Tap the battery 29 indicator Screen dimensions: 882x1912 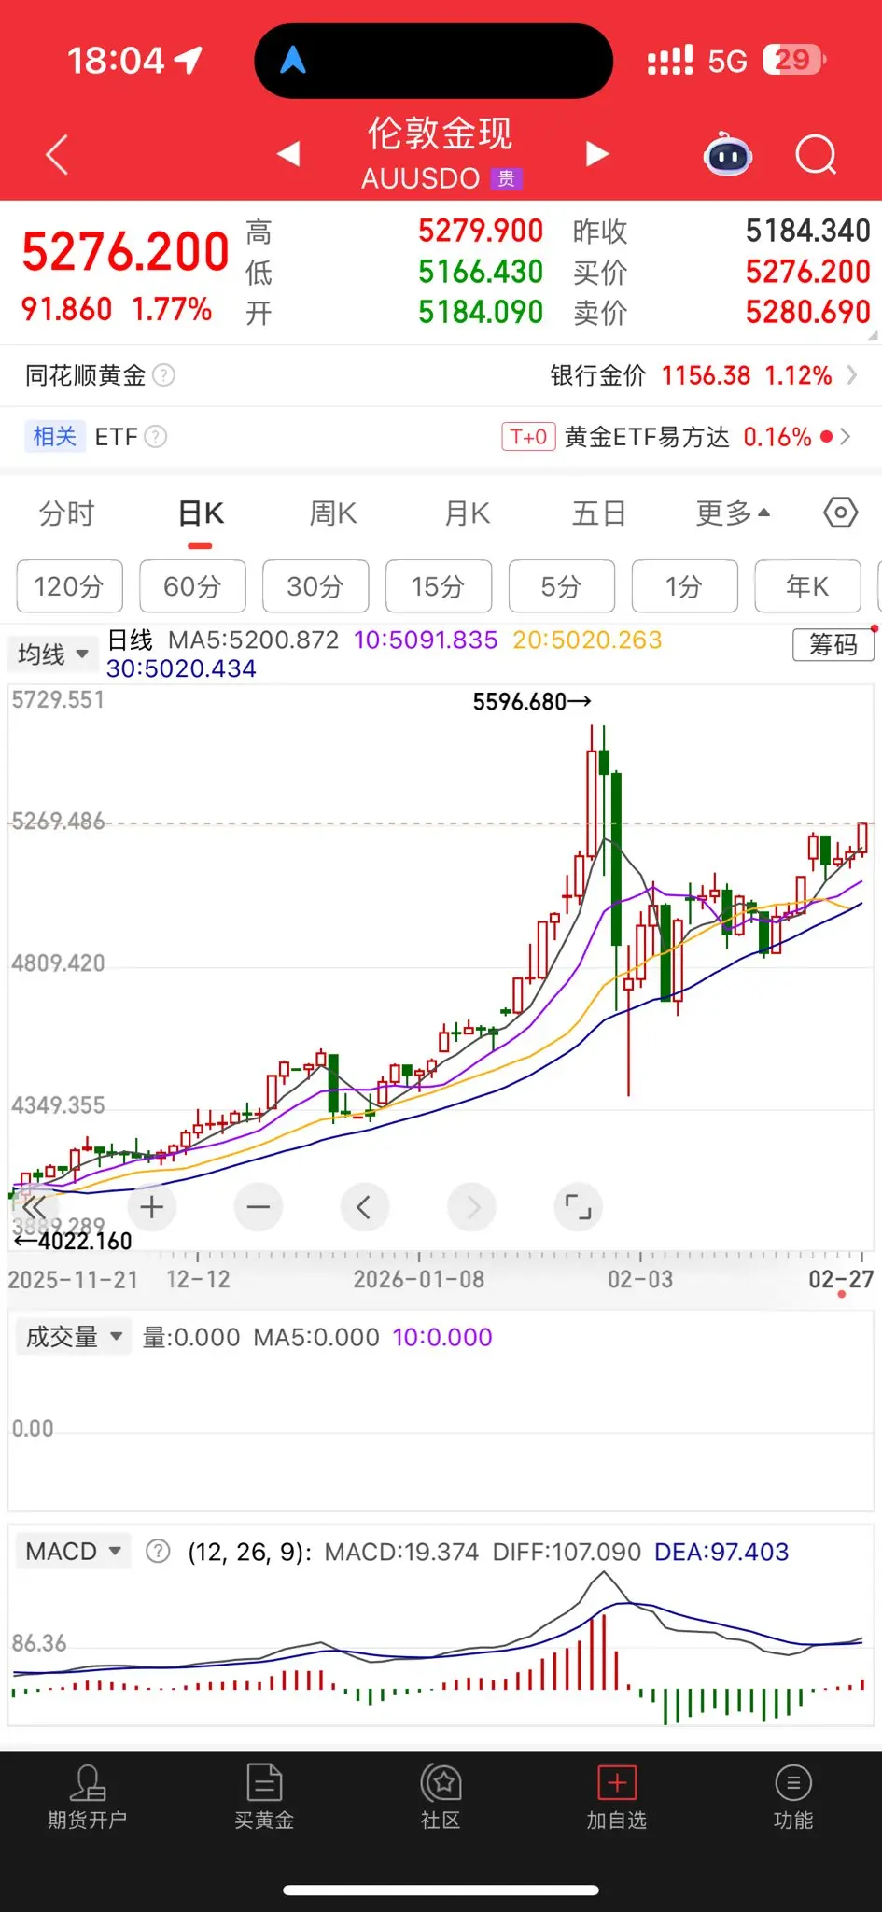tap(794, 60)
